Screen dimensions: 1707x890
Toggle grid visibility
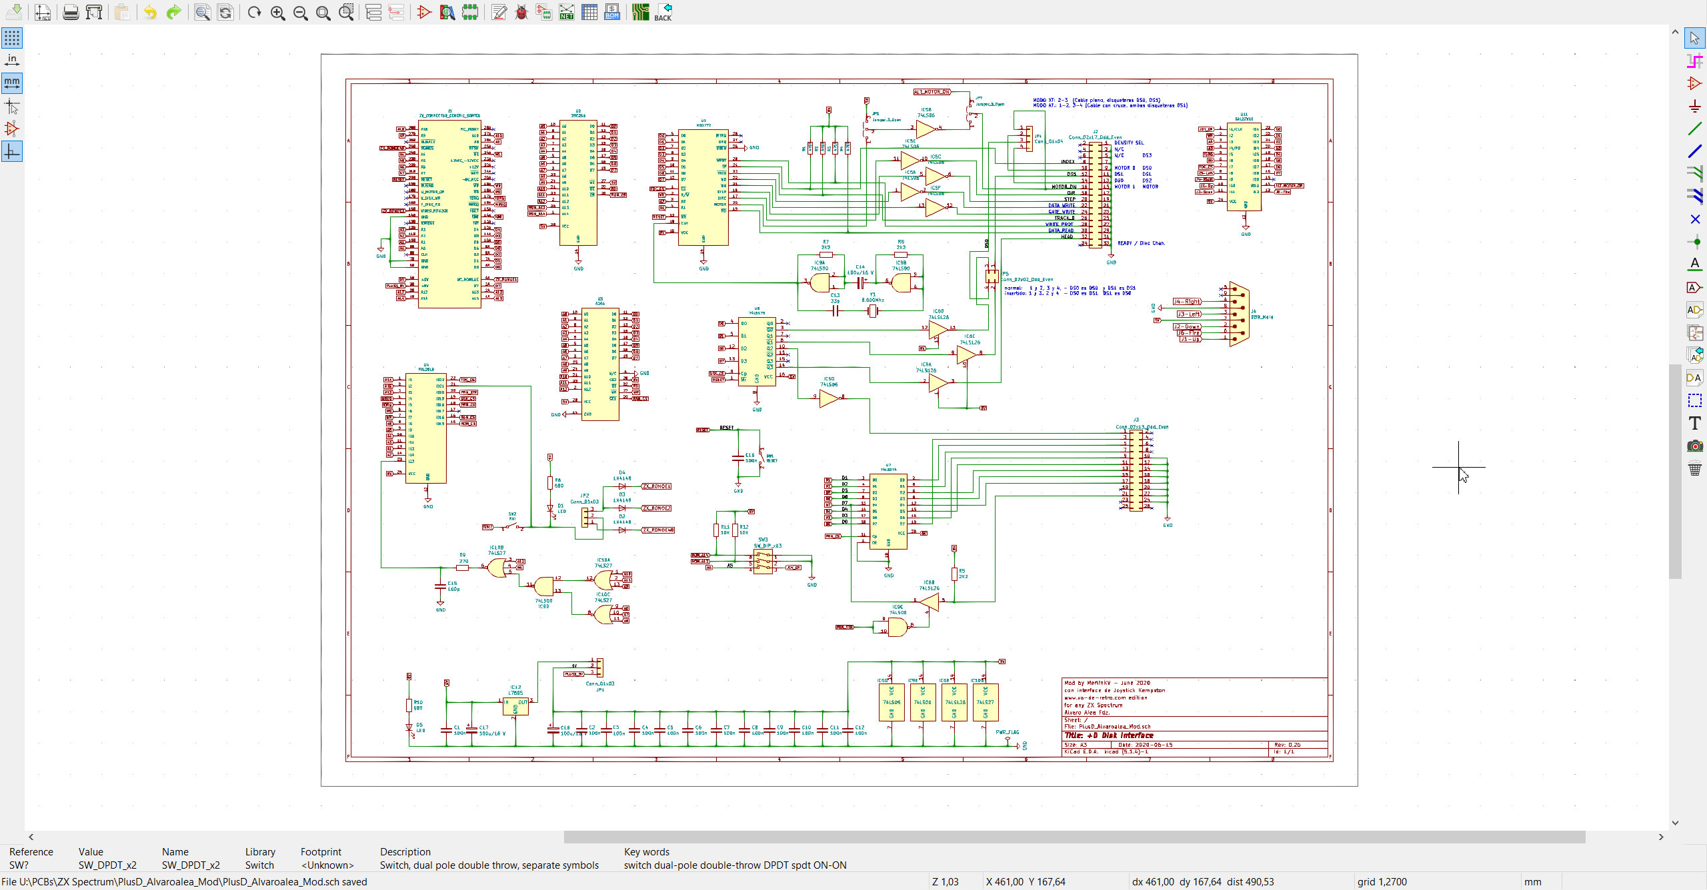click(x=12, y=38)
